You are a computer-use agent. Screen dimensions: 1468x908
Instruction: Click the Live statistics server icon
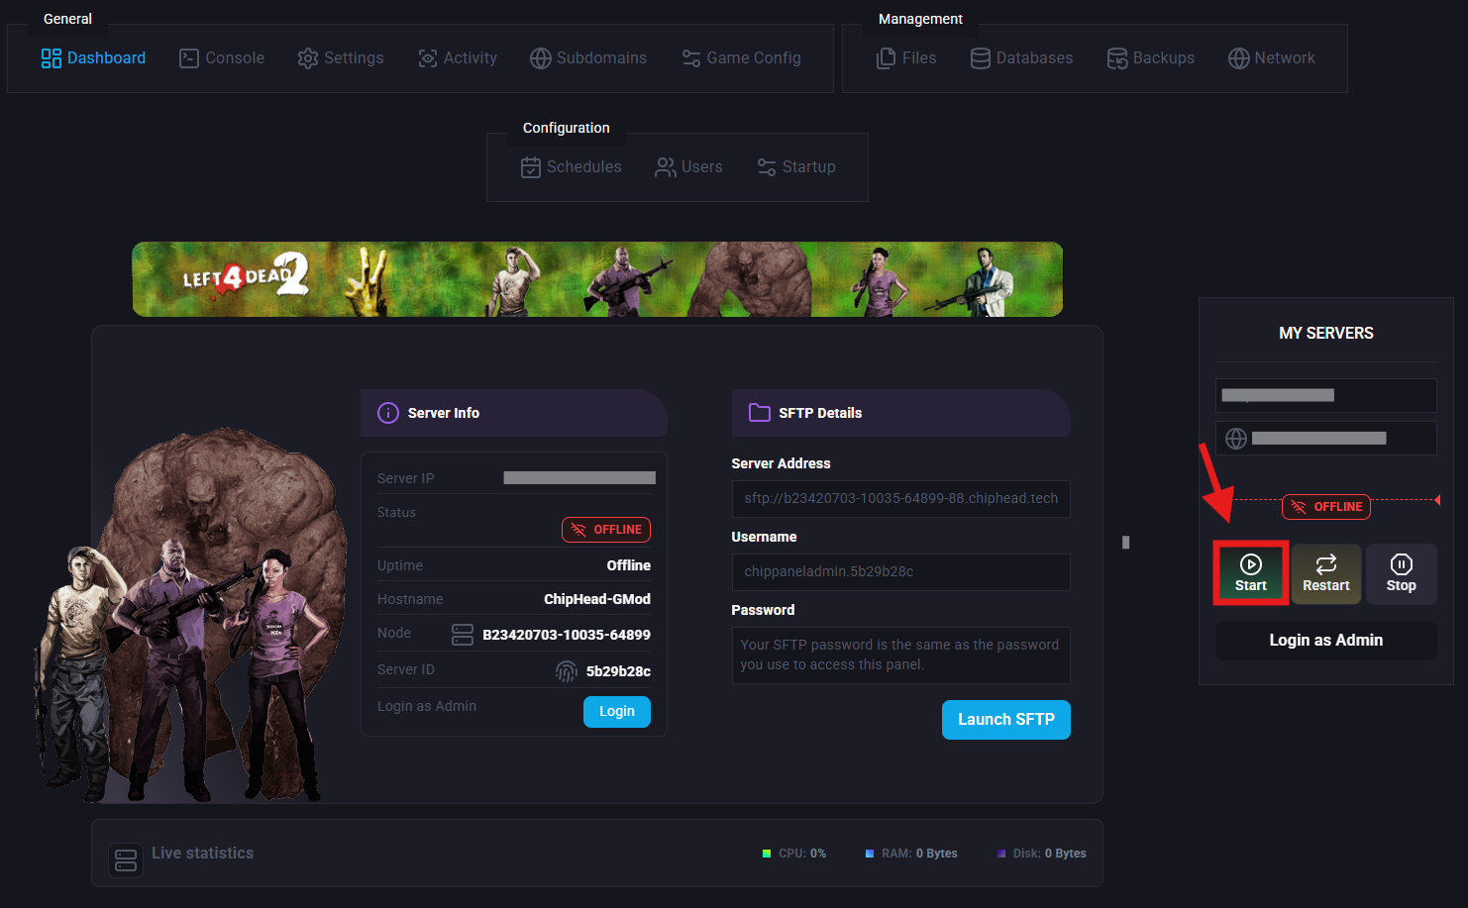tap(126, 859)
